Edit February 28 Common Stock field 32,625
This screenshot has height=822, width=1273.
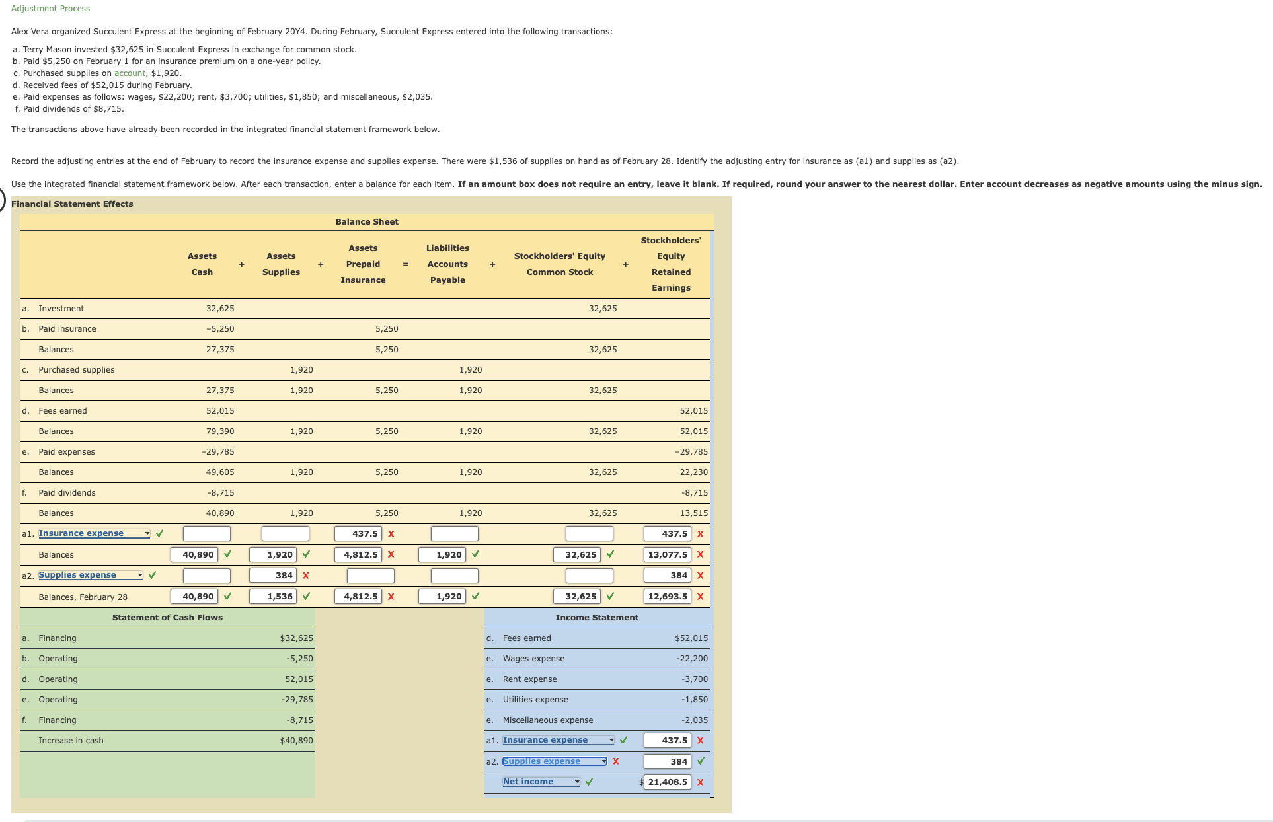point(577,597)
